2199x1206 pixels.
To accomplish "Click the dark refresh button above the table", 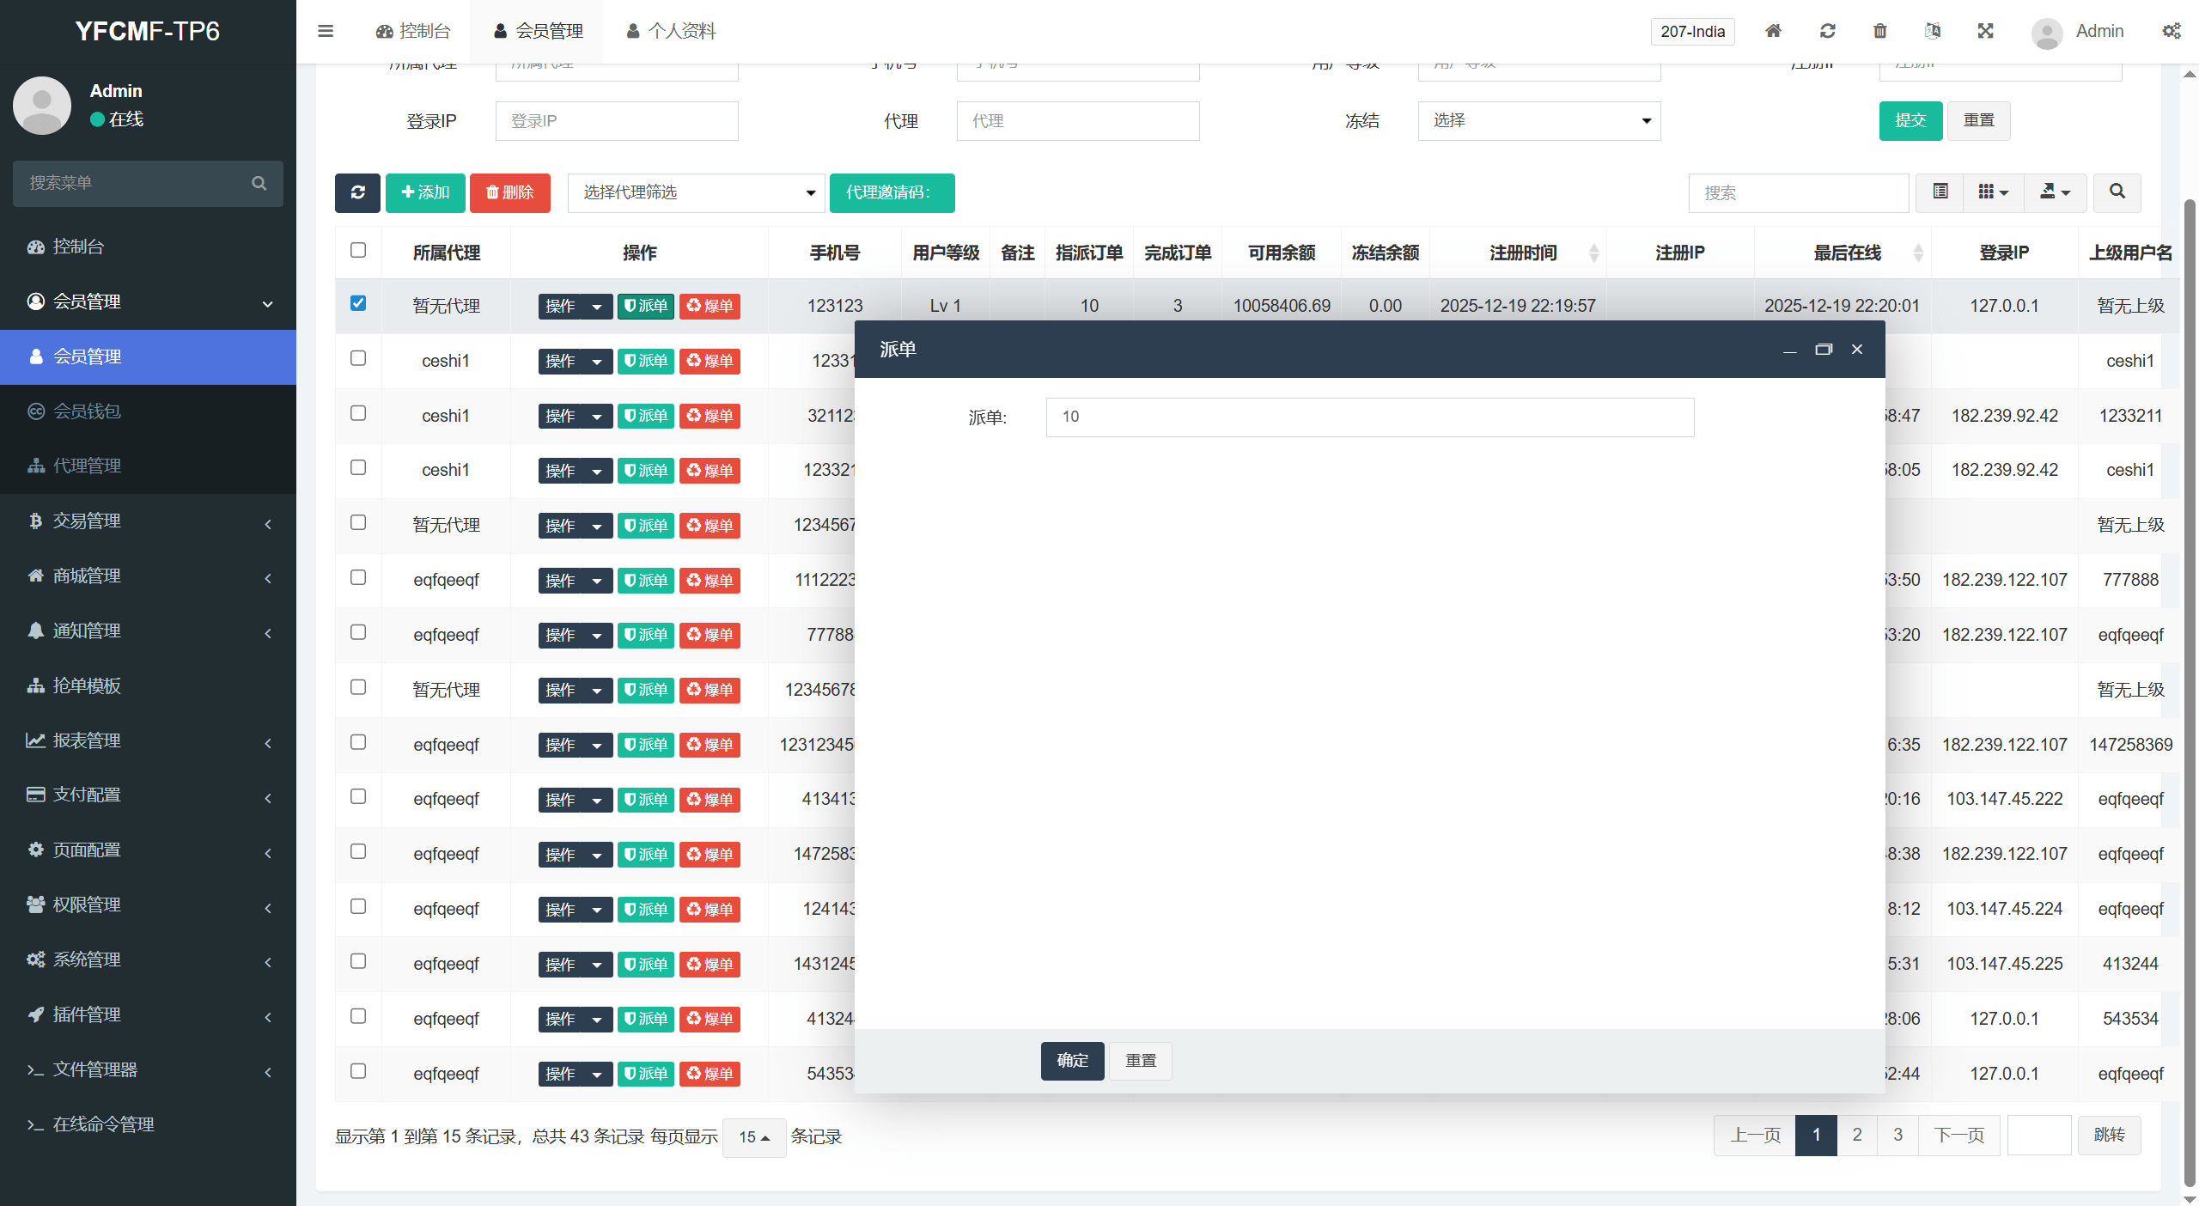I will (x=357, y=192).
